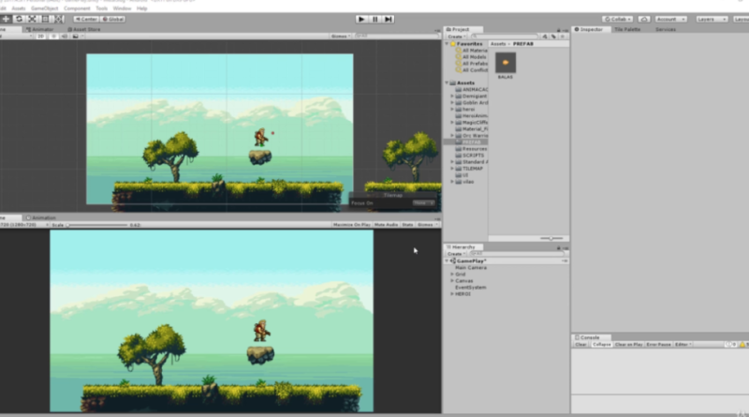
Task: Open the Layers dropdown
Action: (x=712, y=19)
